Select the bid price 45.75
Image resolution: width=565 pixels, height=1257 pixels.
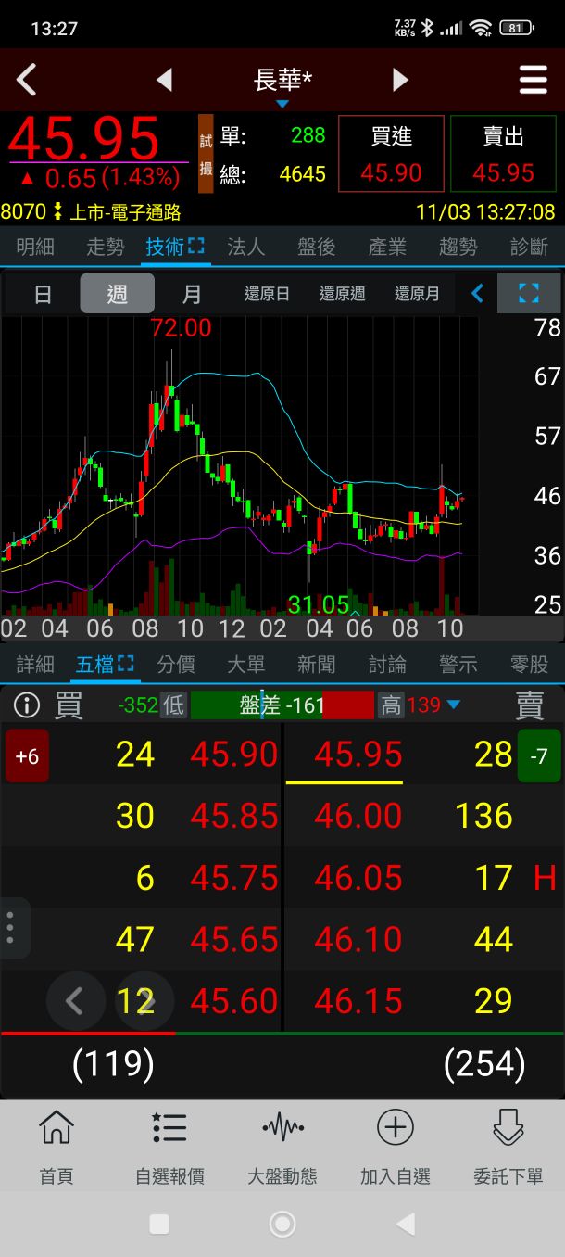(x=234, y=878)
